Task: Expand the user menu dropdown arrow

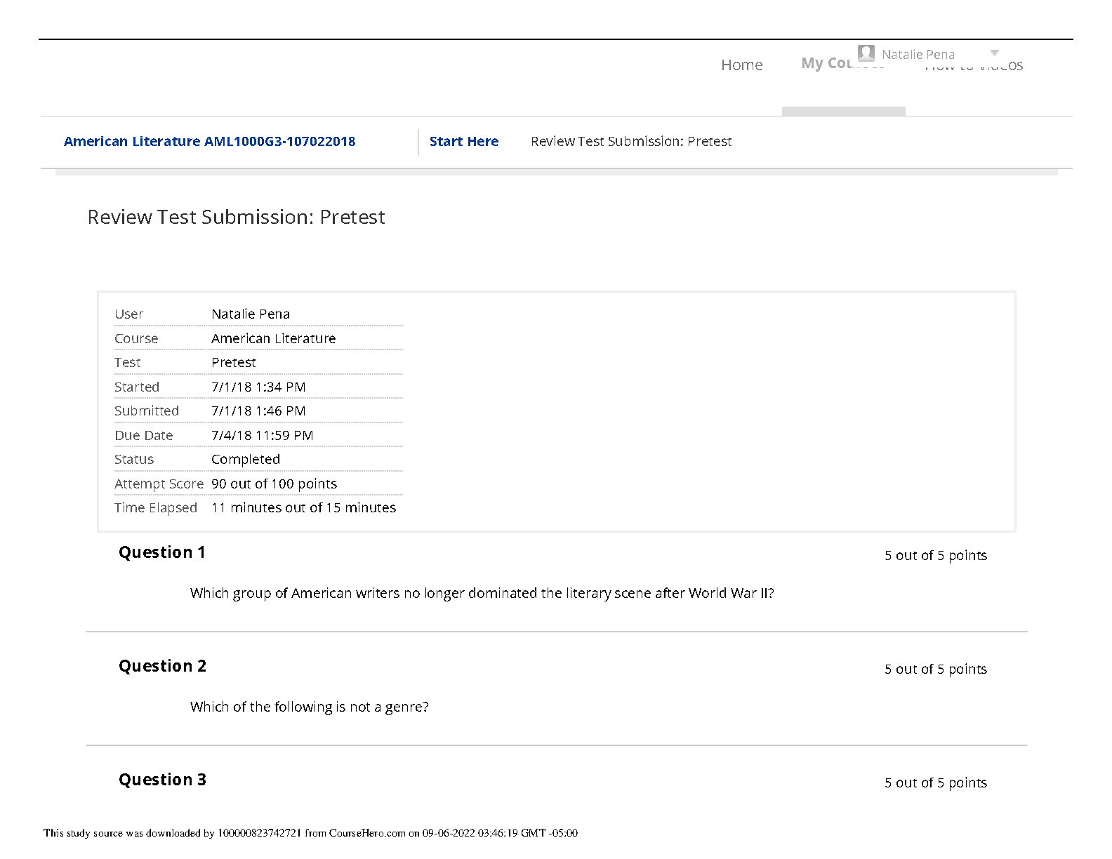Action: (994, 53)
